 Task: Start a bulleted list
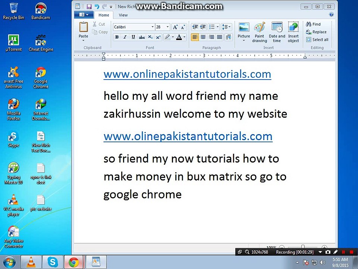point(212,27)
